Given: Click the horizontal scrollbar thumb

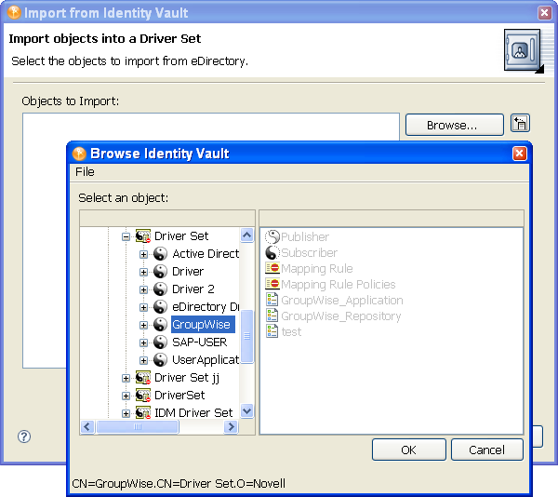Looking at the screenshot, I should click(138, 426).
